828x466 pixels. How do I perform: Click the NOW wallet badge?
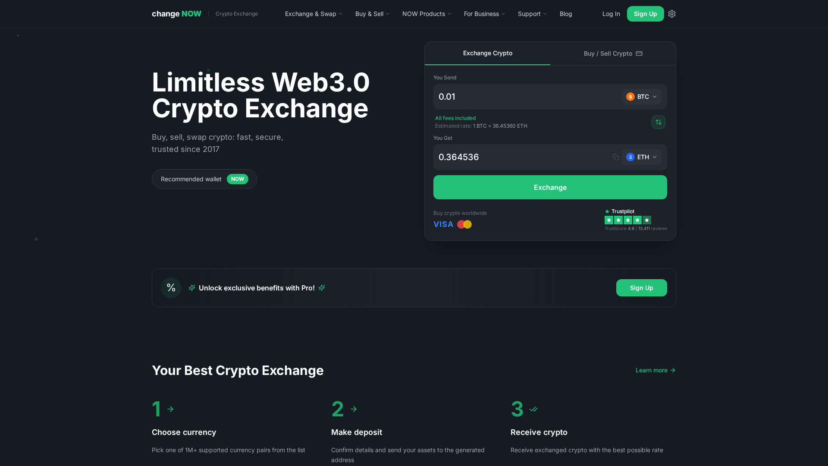238,179
